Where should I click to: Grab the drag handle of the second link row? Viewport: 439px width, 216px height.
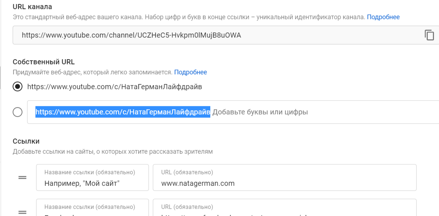[22, 212]
